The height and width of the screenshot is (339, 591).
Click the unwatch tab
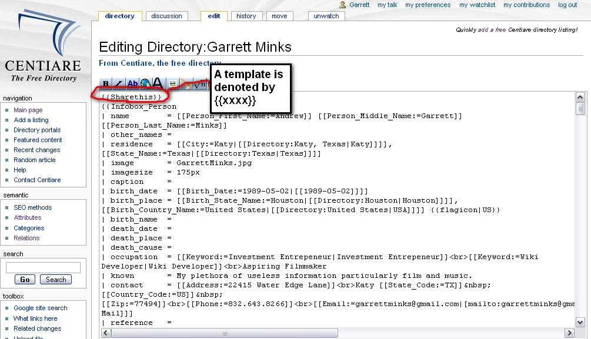click(x=326, y=16)
